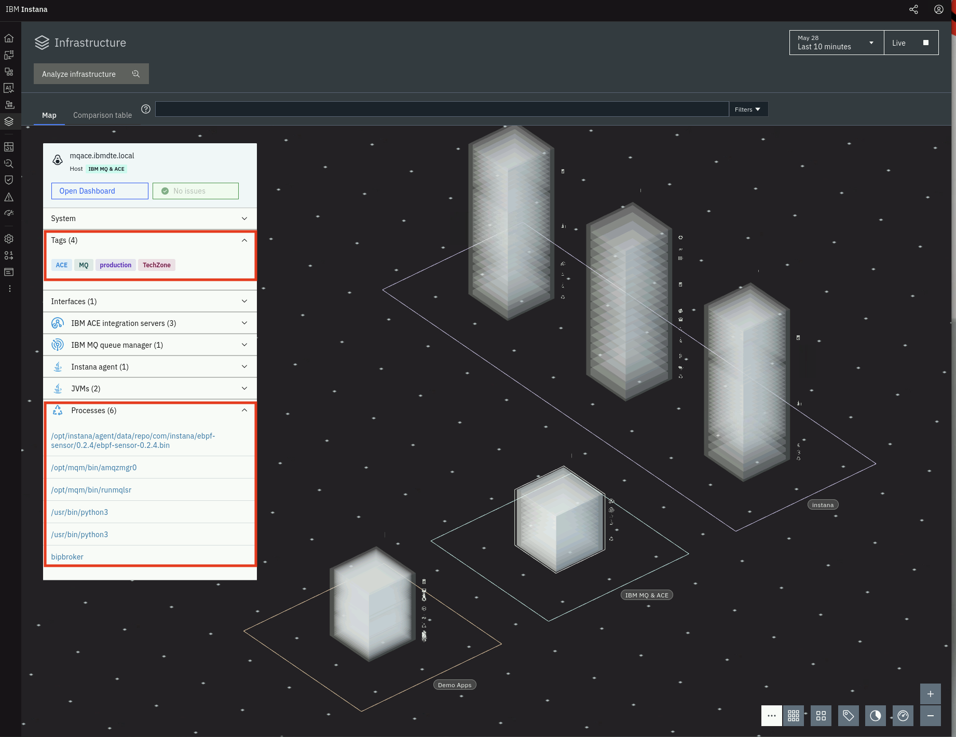Screen dimensions: 956x737
Task: Click the IBM MQ & ACE zone label on map
Action: (647, 595)
